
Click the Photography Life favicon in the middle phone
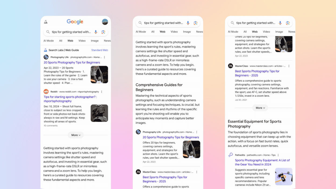(x=138, y=132)
